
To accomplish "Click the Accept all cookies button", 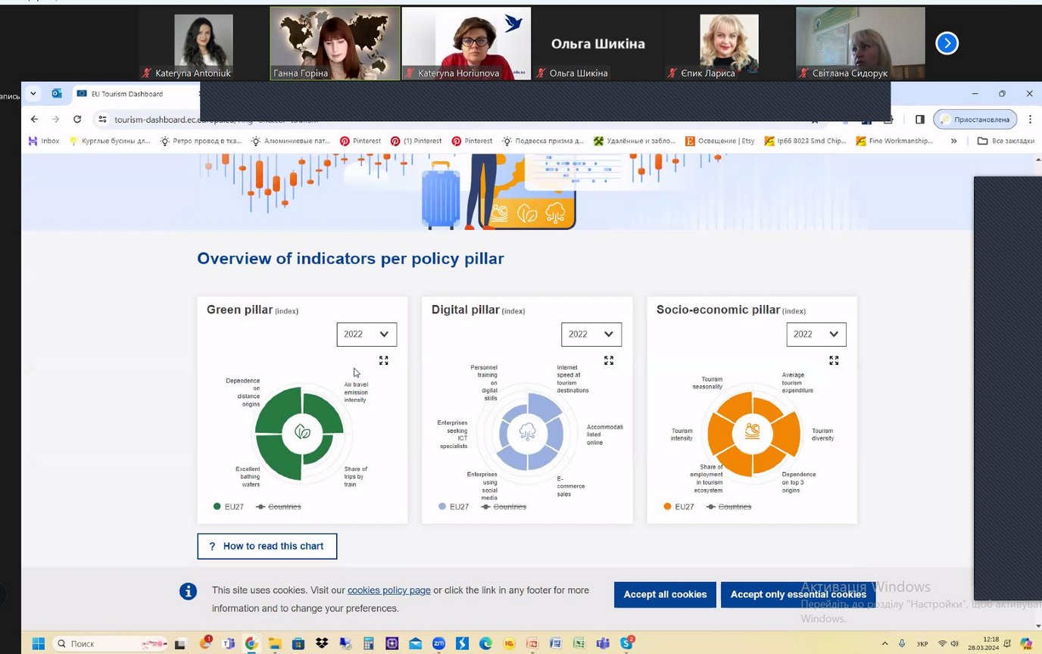I will pos(665,595).
